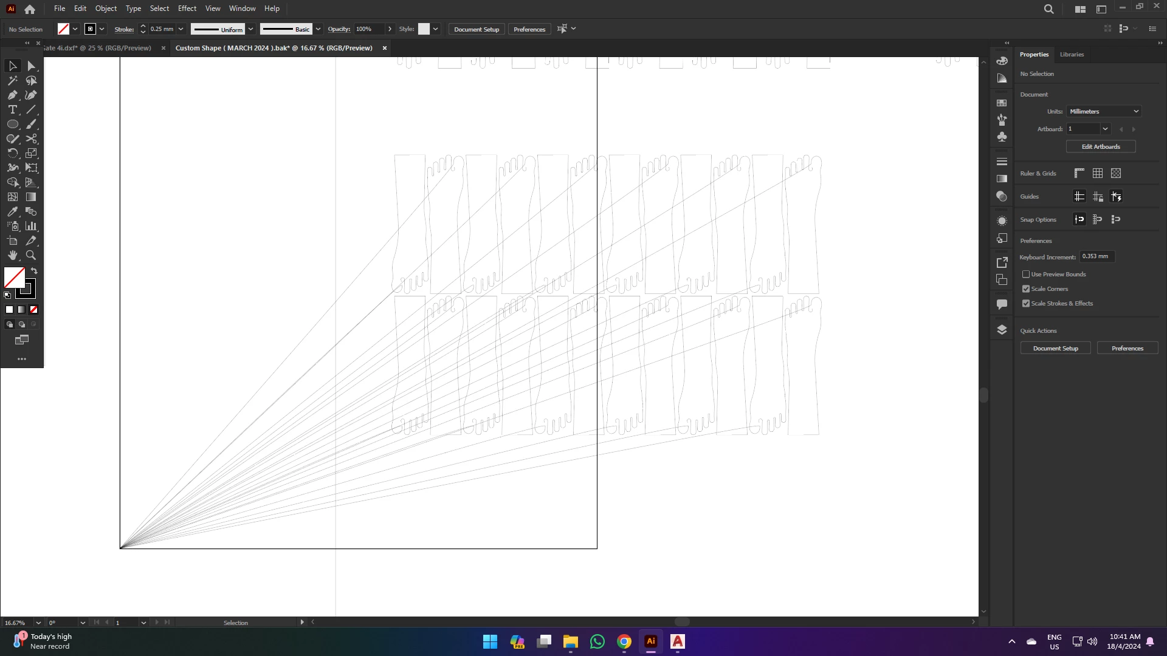The width and height of the screenshot is (1167, 656).
Task: Select the Zoom tool
Action: pos(31,255)
